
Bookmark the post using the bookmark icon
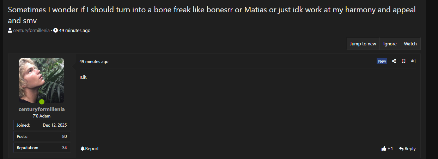(x=404, y=61)
